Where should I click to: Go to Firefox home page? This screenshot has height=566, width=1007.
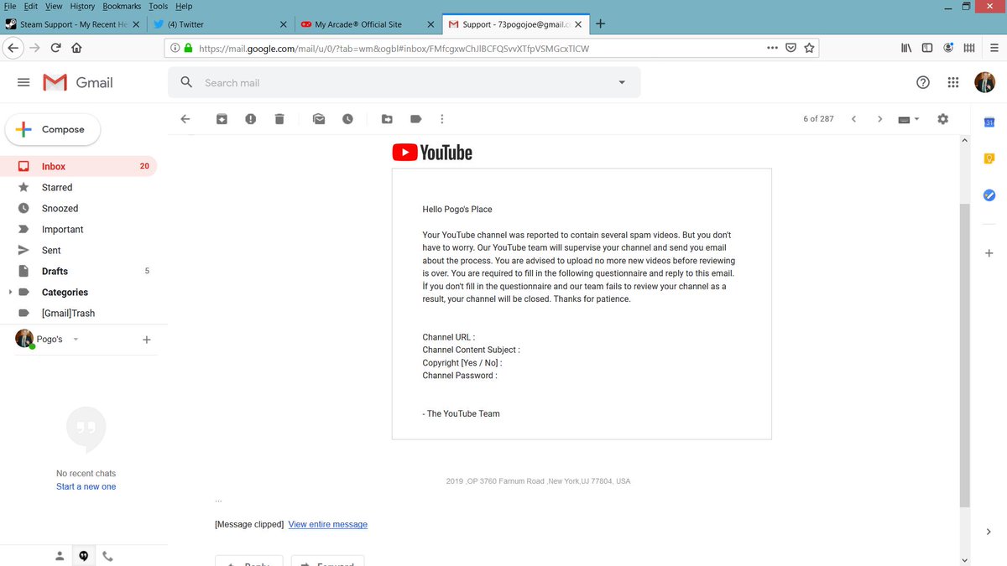point(76,48)
